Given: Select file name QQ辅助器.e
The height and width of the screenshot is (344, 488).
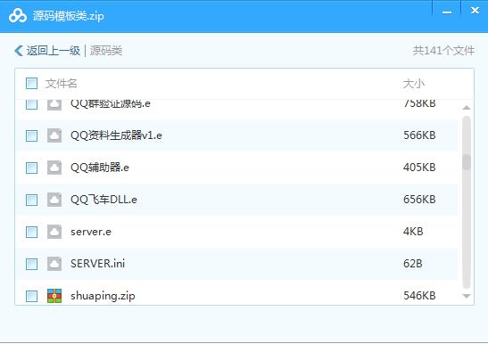Looking at the screenshot, I should (100, 168).
